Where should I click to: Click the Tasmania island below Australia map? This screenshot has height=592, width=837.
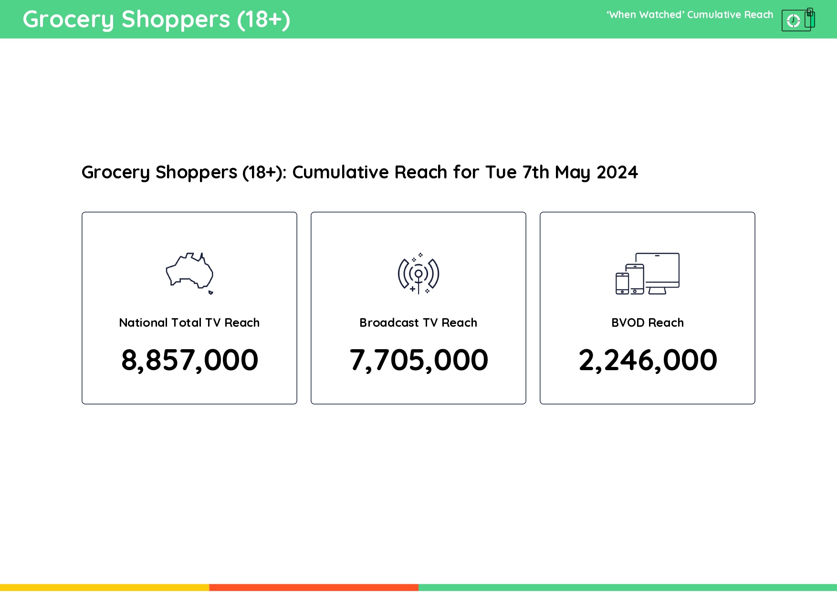[210, 292]
